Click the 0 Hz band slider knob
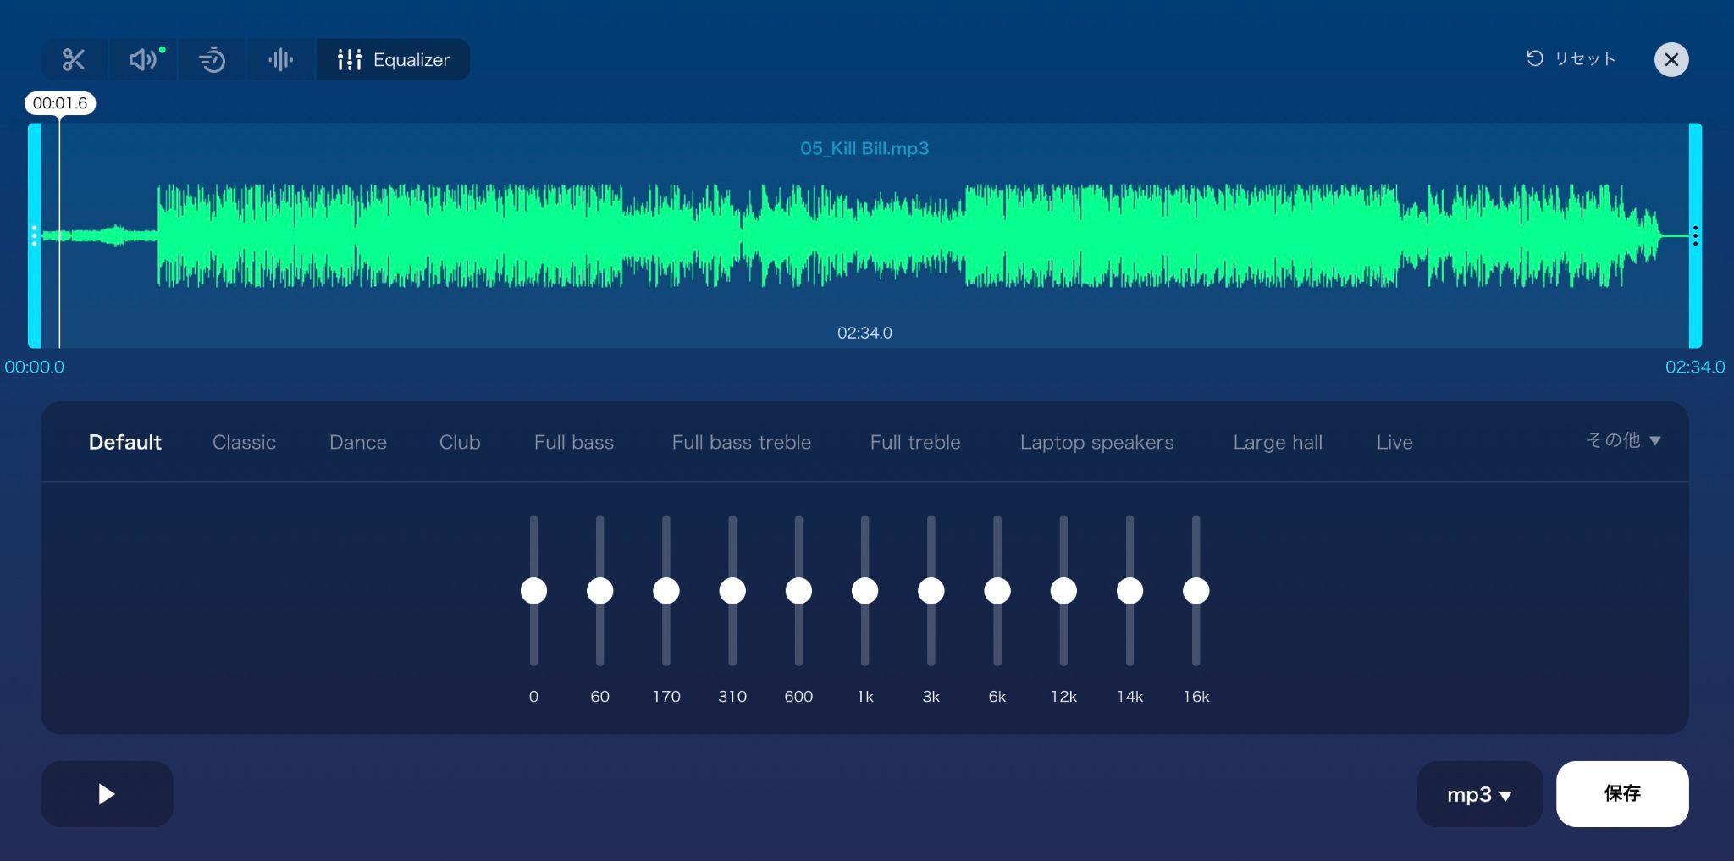 [x=533, y=590]
